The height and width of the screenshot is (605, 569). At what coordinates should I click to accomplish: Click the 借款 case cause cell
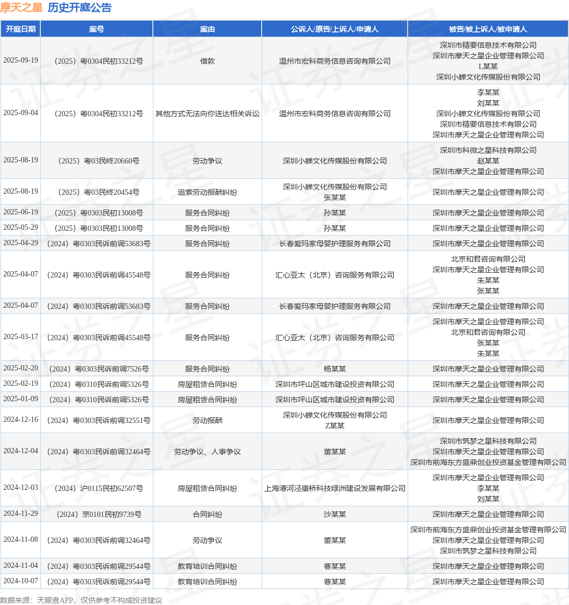pyautogui.click(x=208, y=61)
